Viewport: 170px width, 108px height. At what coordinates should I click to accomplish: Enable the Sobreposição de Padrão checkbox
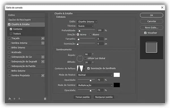(9, 66)
